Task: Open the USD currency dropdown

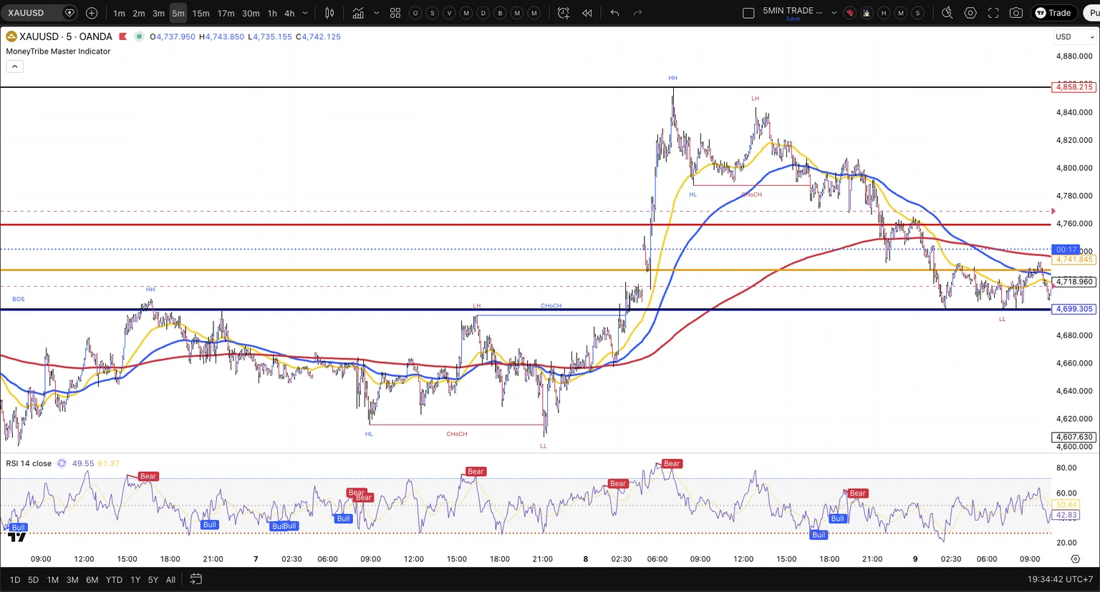Action: [x=1076, y=36]
